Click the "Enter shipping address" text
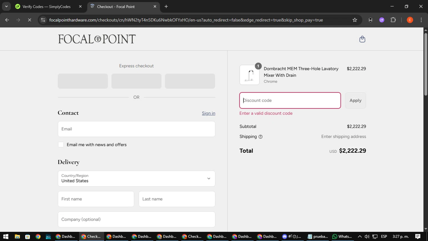The image size is (428, 241). point(344,137)
